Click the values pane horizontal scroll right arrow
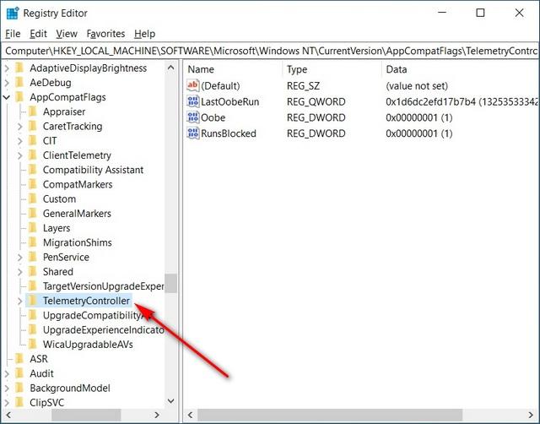 (532, 415)
